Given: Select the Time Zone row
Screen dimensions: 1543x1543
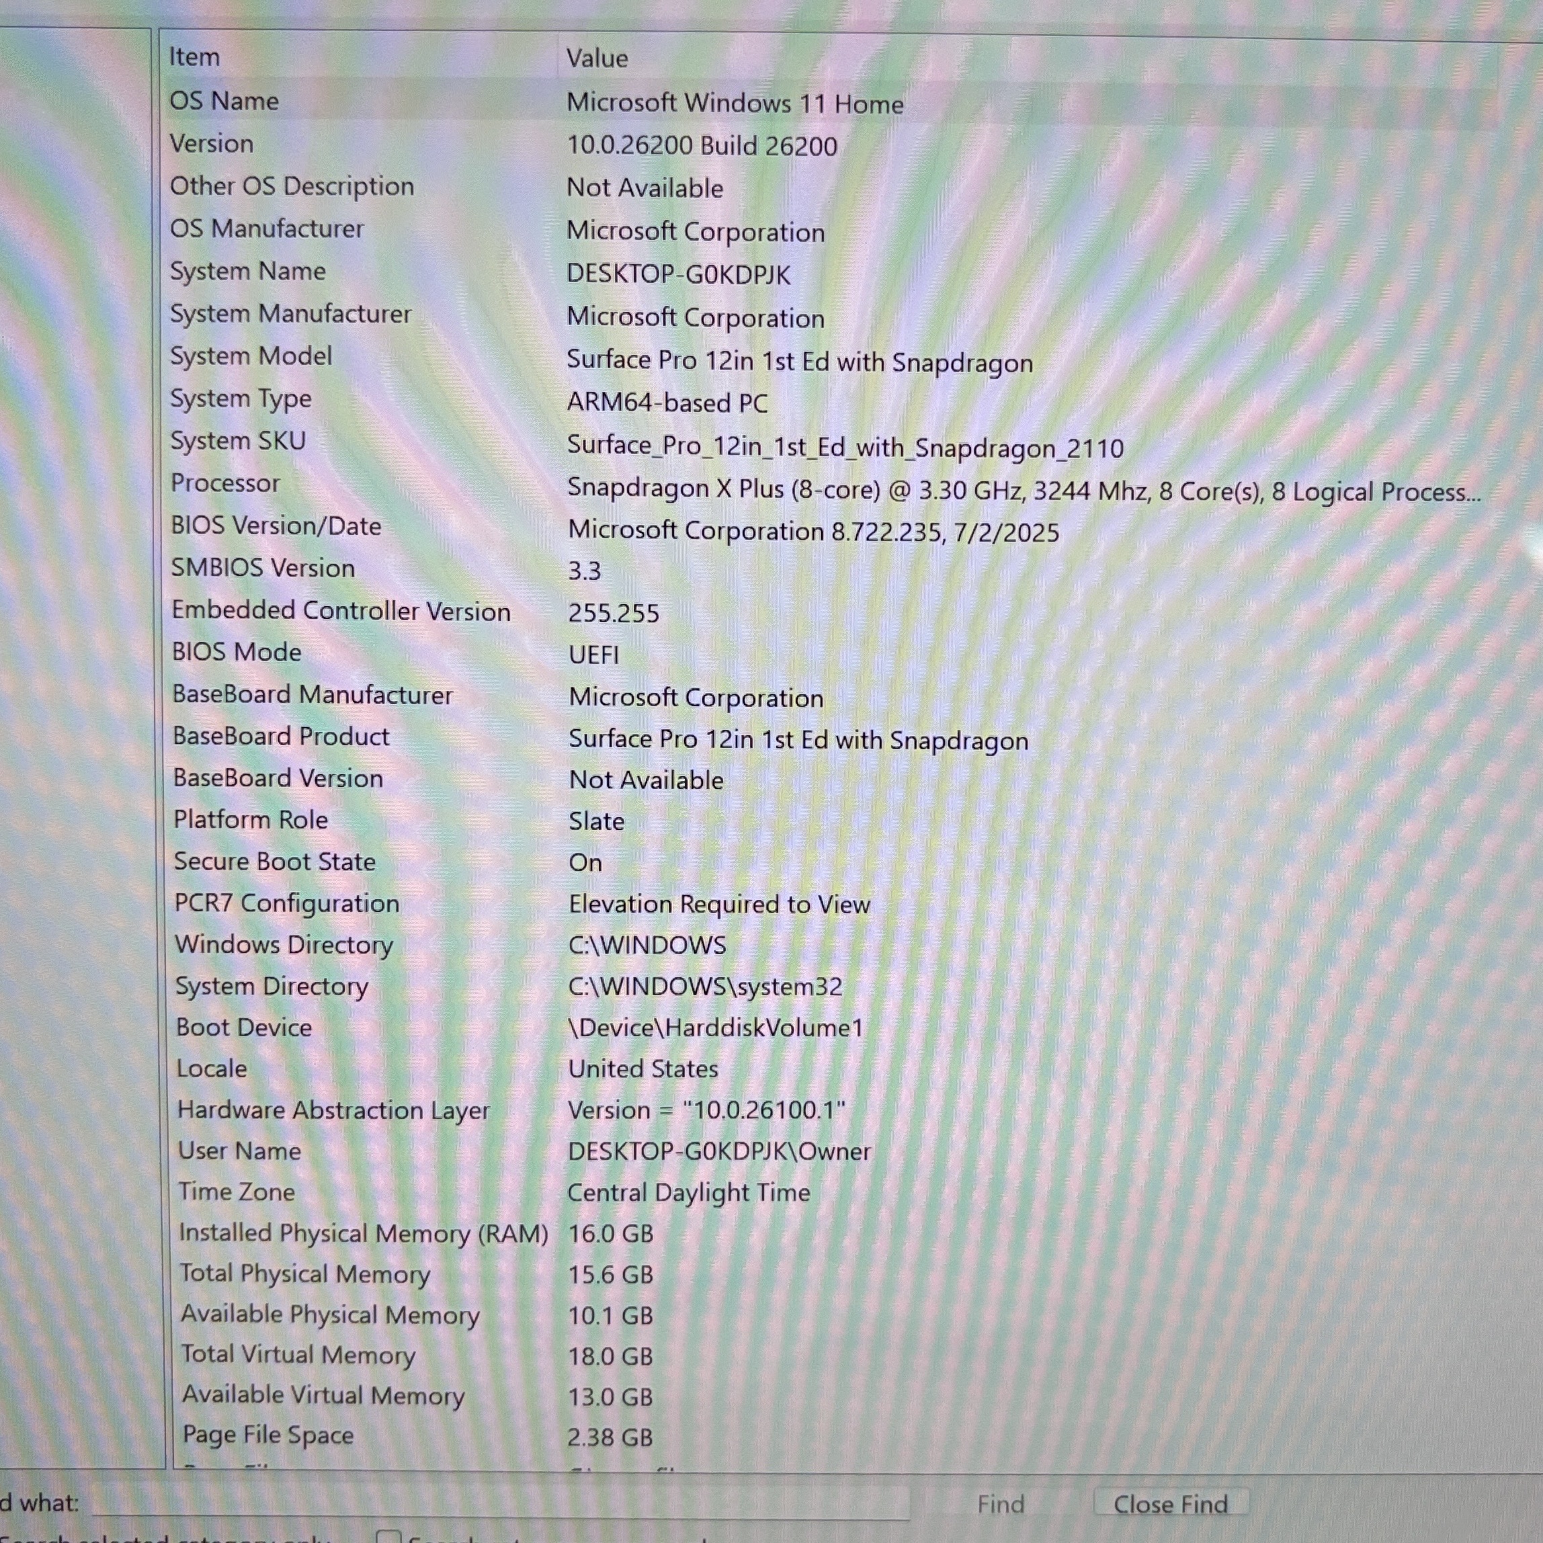Looking at the screenshot, I should click(831, 1192).
